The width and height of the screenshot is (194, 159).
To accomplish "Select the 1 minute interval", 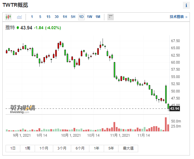I will [x=32, y=17].
